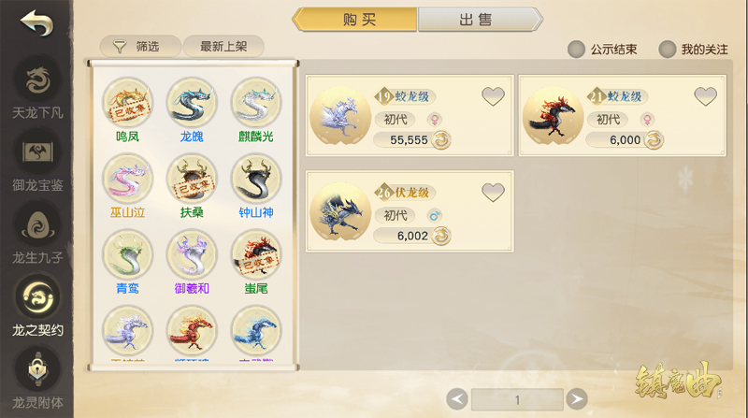Viewport: 748px width, 418px height.
Task: Open the level 21 蛟龙级 listing
Action: click(x=622, y=115)
